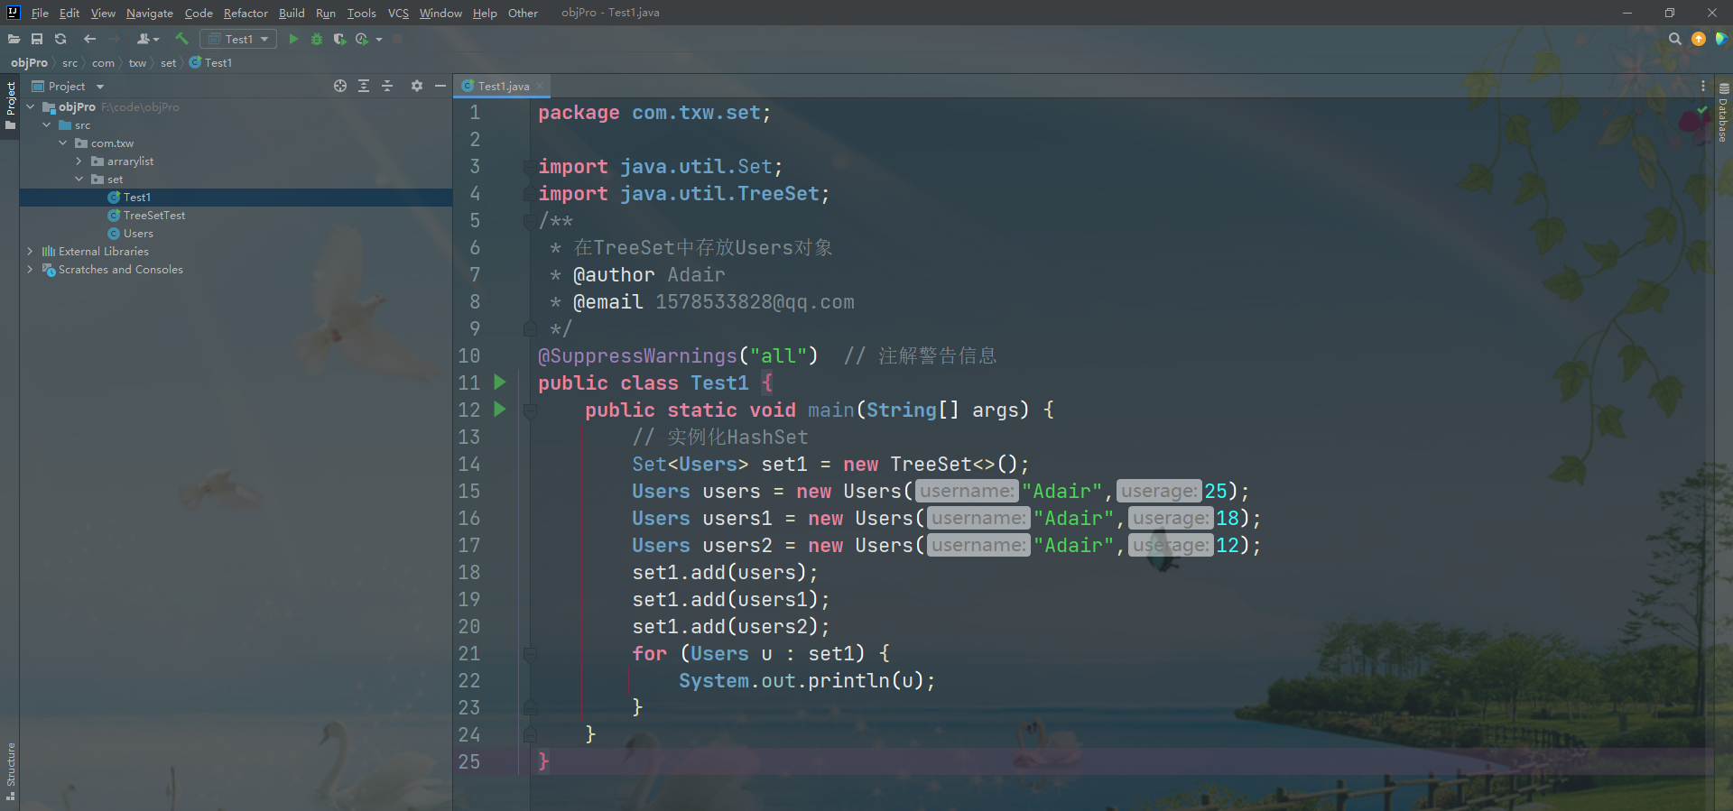Open file with the folder toolbar icon

coord(14,39)
